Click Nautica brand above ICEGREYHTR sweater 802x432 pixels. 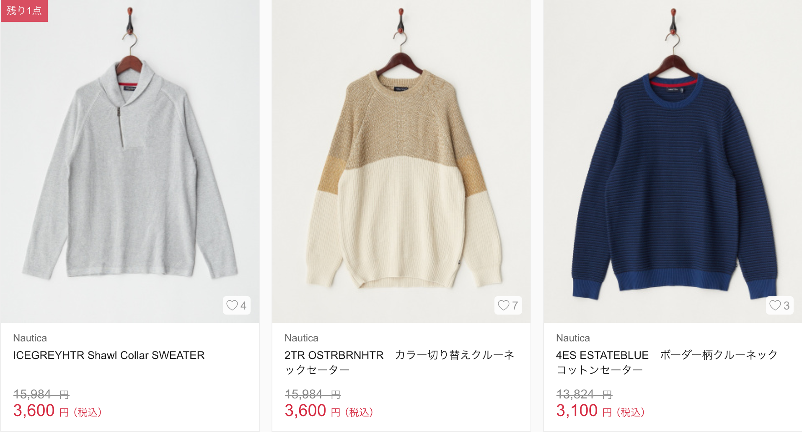coord(30,338)
